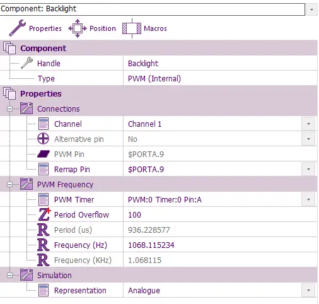Open the PWM Timer dropdown
The height and width of the screenshot is (304, 319).
(x=308, y=199)
